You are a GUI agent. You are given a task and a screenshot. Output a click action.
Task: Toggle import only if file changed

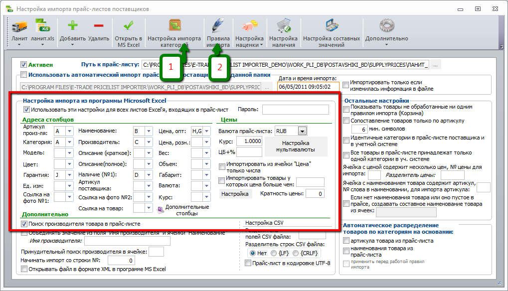[345, 85]
